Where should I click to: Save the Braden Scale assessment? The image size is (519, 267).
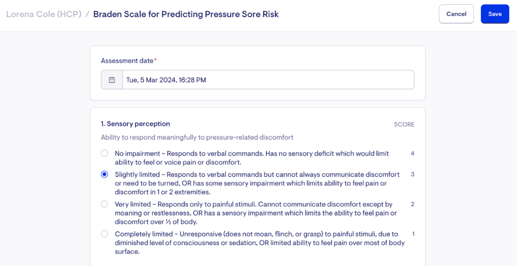coord(495,14)
